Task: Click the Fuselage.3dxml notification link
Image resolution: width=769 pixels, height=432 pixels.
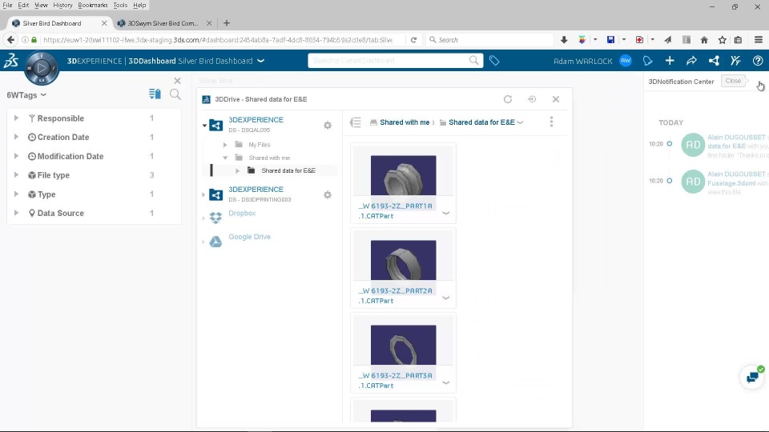Action: tap(731, 183)
